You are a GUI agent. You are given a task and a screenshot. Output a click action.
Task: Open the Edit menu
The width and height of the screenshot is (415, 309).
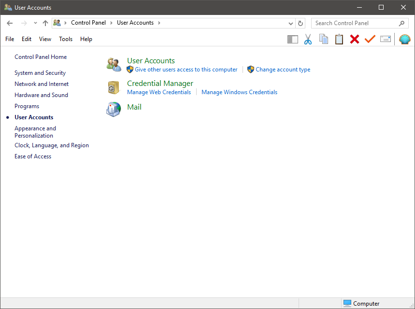pos(27,39)
